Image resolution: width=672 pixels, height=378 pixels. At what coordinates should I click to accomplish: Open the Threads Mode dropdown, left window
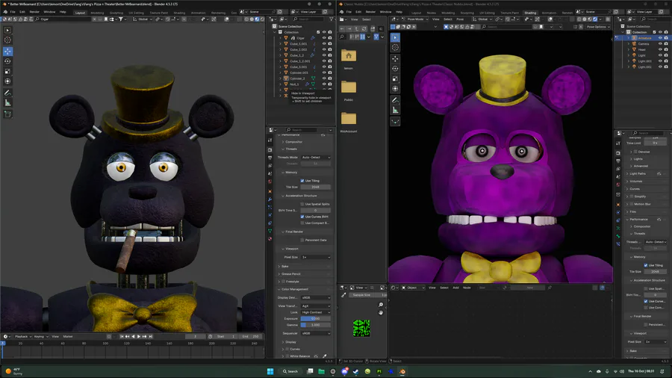pyautogui.click(x=316, y=158)
